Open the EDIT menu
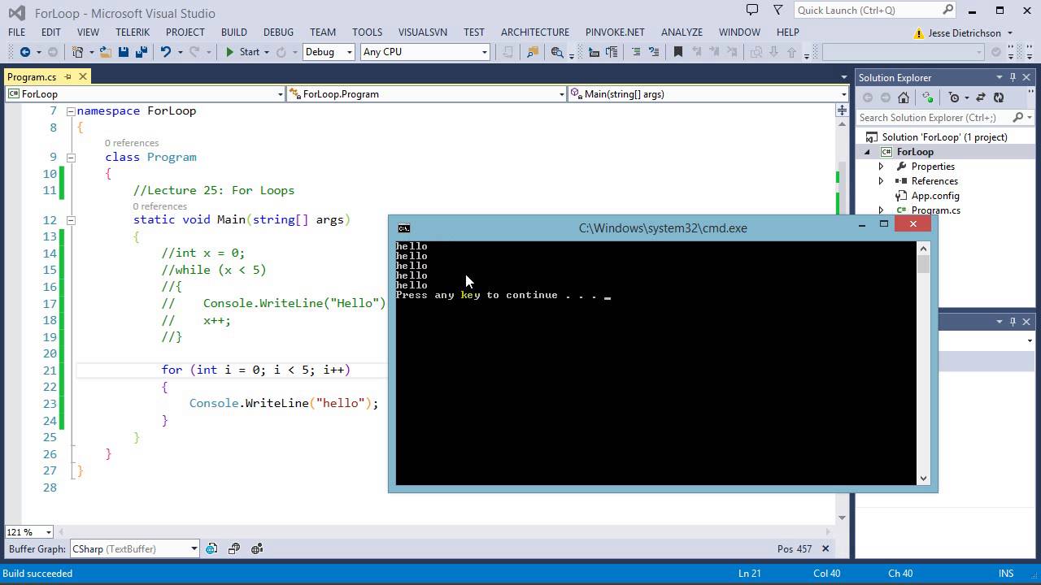 click(x=50, y=32)
